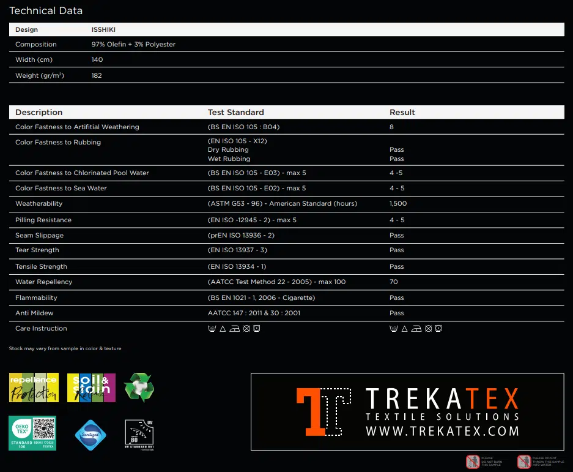Click the Soil & Stain Release badge
Viewport: 573px width, 472px height.
pos(91,387)
